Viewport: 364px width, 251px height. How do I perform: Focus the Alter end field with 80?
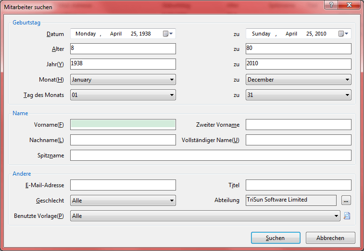tap(299, 48)
